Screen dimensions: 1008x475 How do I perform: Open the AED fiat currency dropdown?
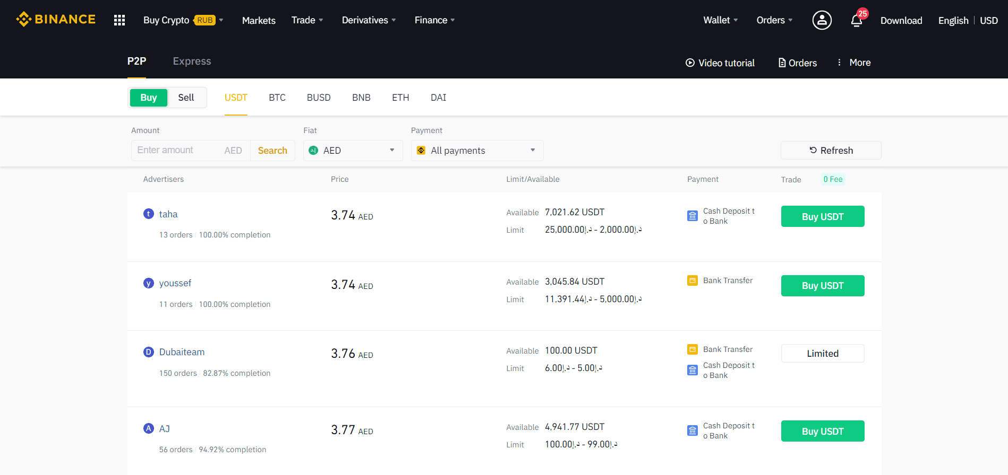click(353, 151)
